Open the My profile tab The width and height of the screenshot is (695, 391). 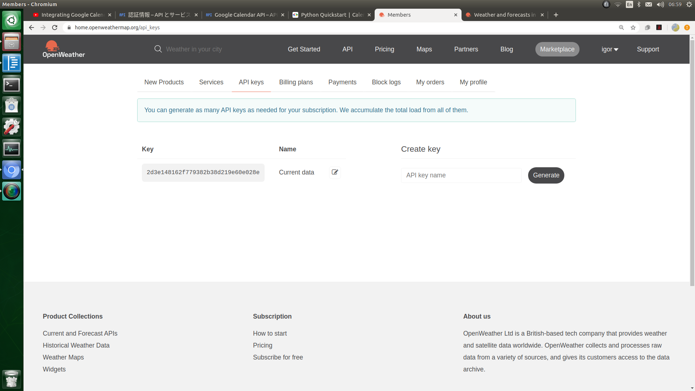pos(473,82)
